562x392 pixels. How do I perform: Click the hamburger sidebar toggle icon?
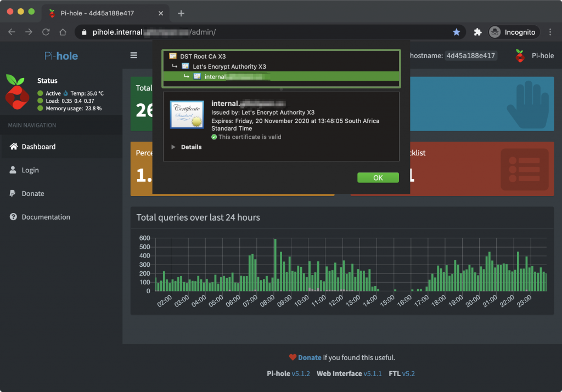pos(134,55)
